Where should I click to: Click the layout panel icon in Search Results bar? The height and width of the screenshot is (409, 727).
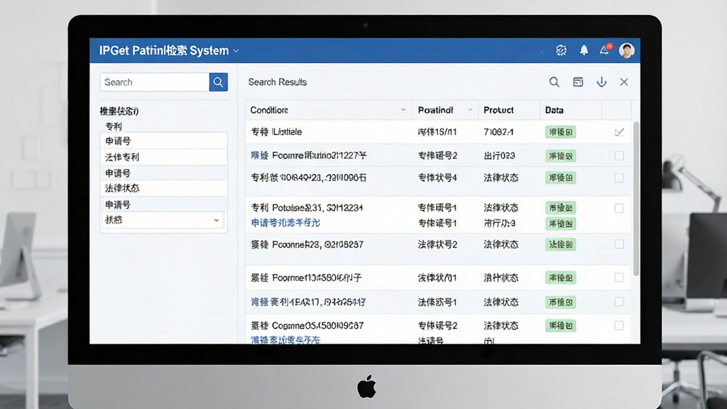click(578, 82)
